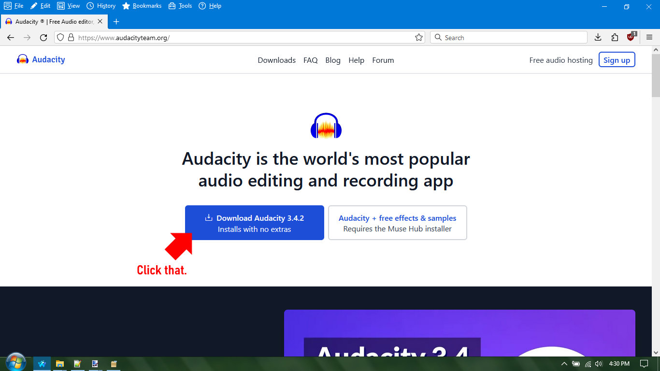The image size is (660, 371).
Task: Click the fourth taskbar app icon
Action: [95, 364]
